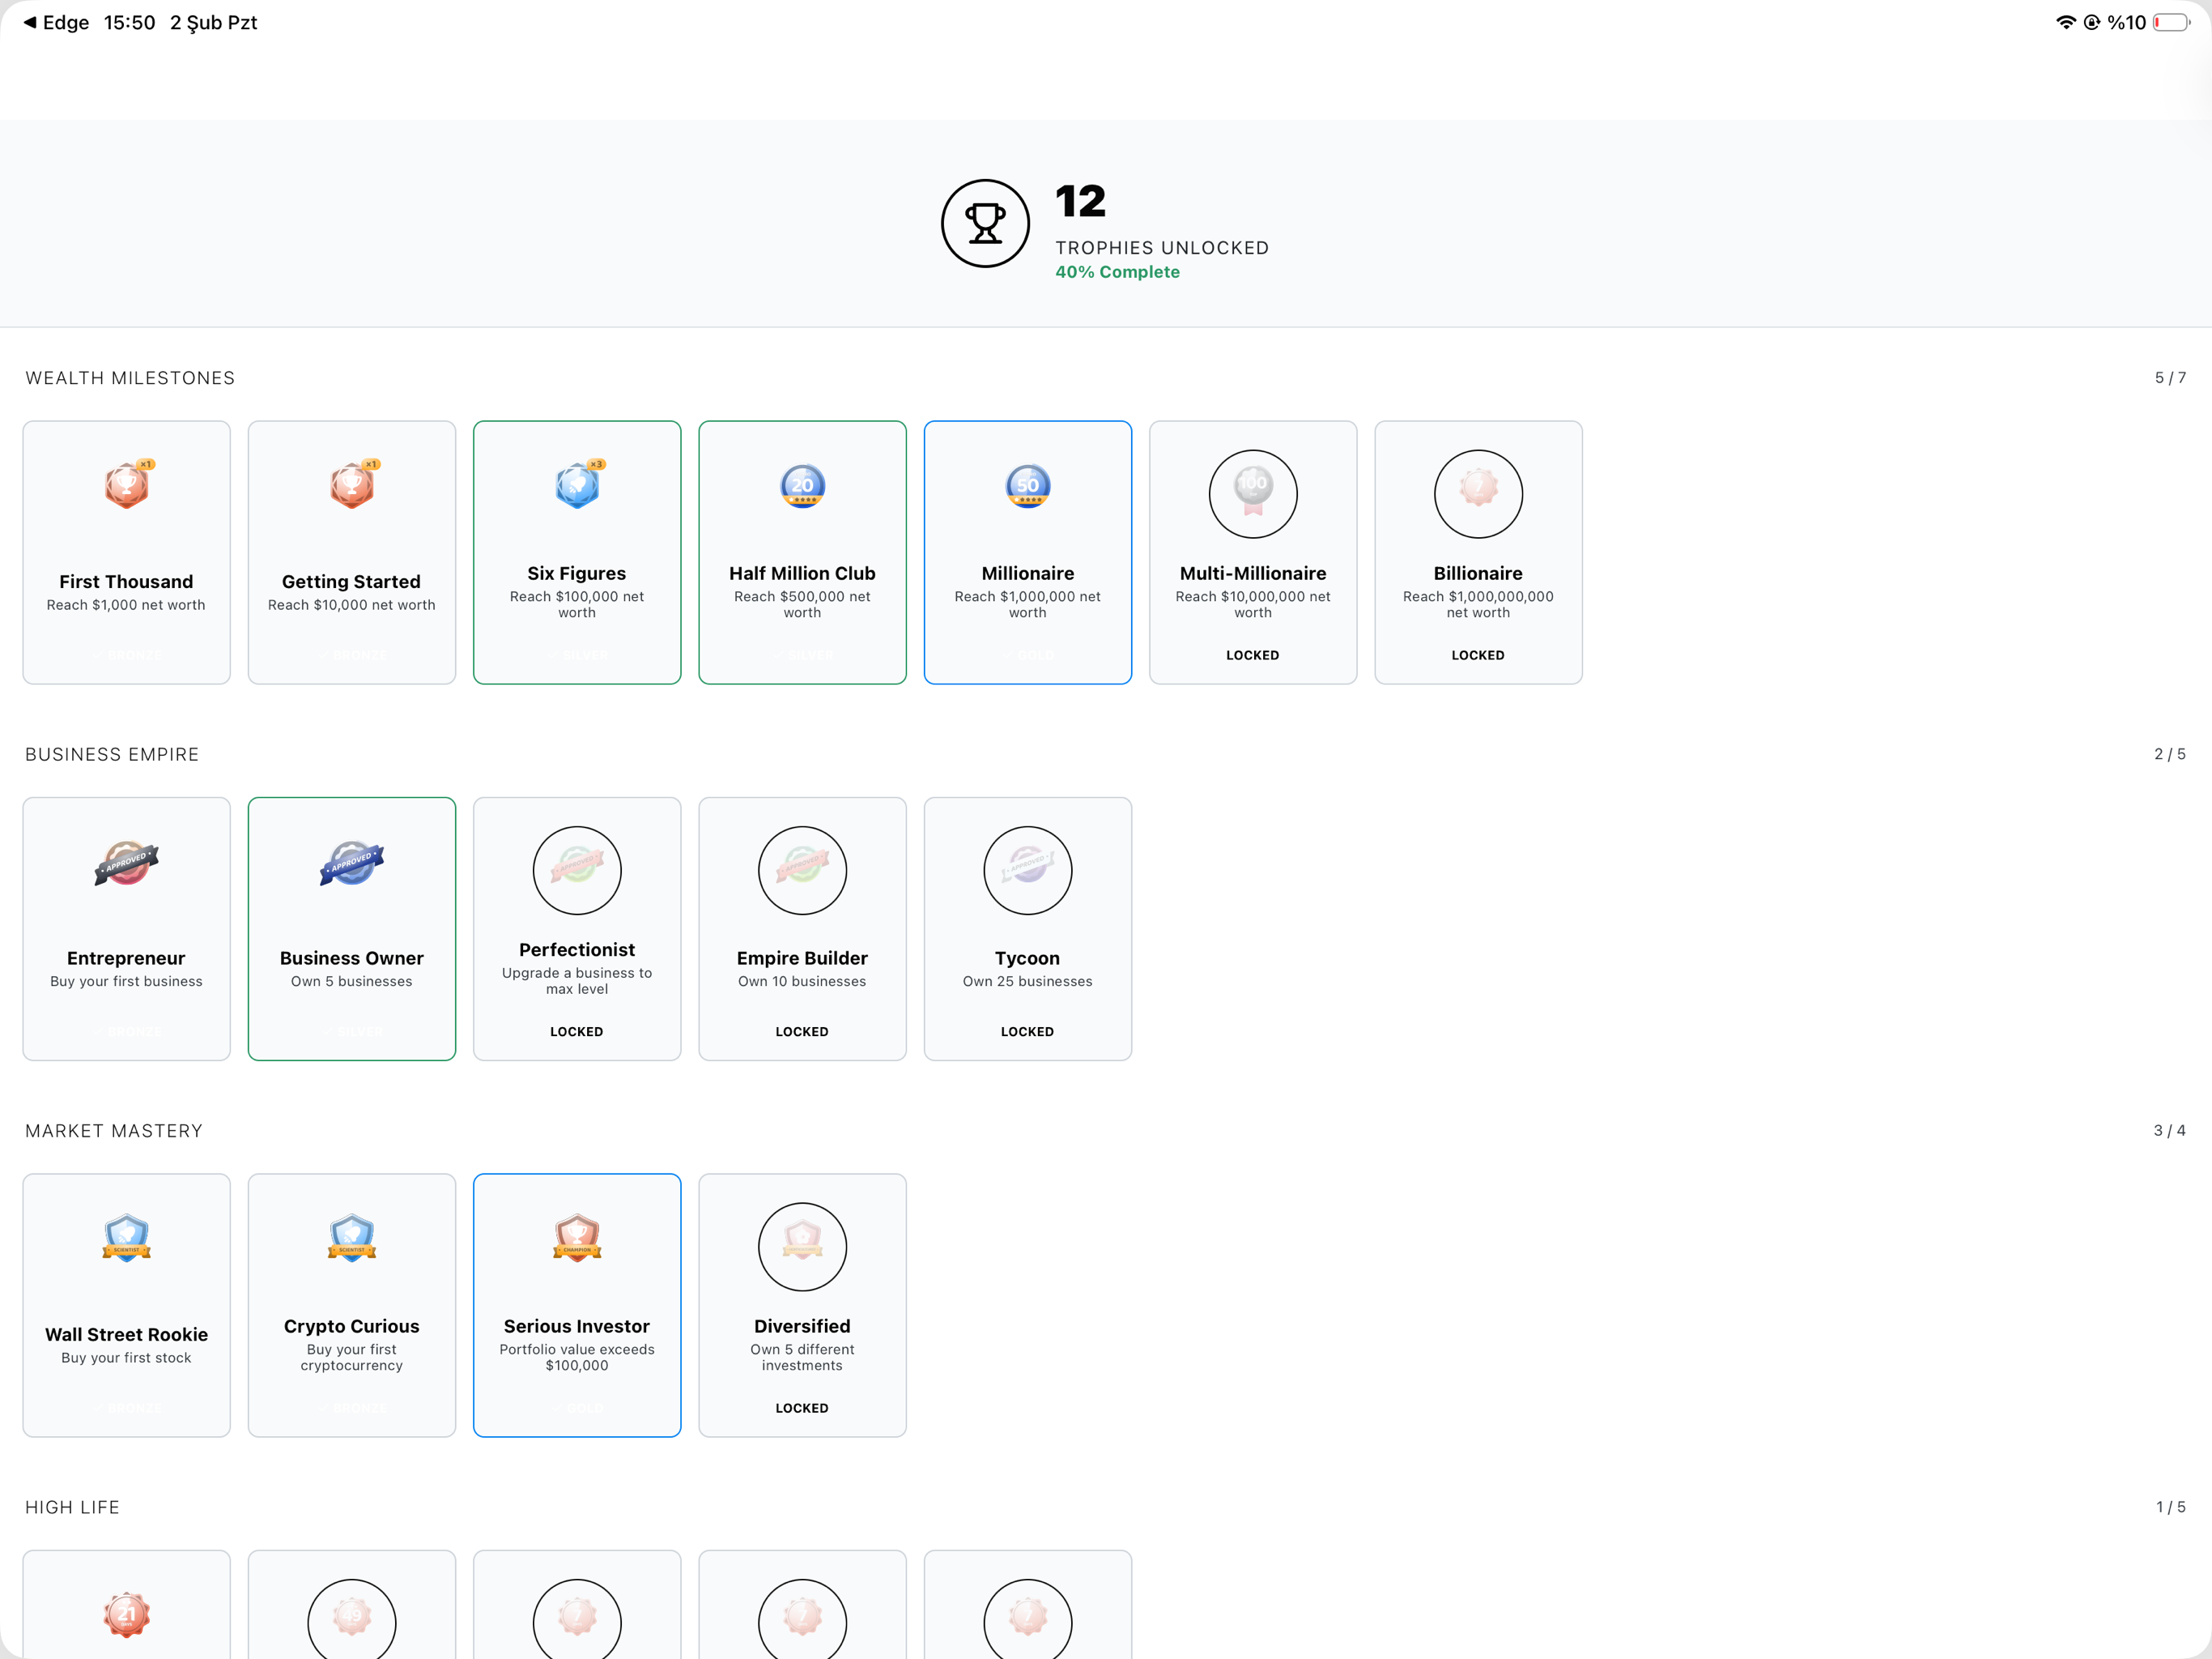Viewport: 2212px width, 1659px height.
Task: Tap 'Own 10 businesses' description
Action: click(x=802, y=982)
